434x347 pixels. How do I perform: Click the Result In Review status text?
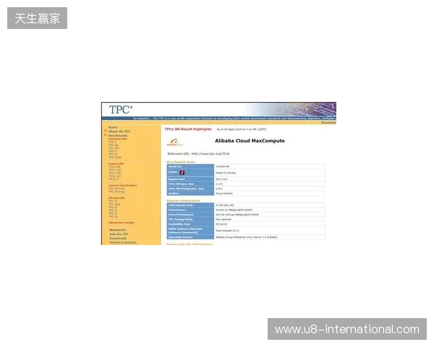[x=226, y=173]
